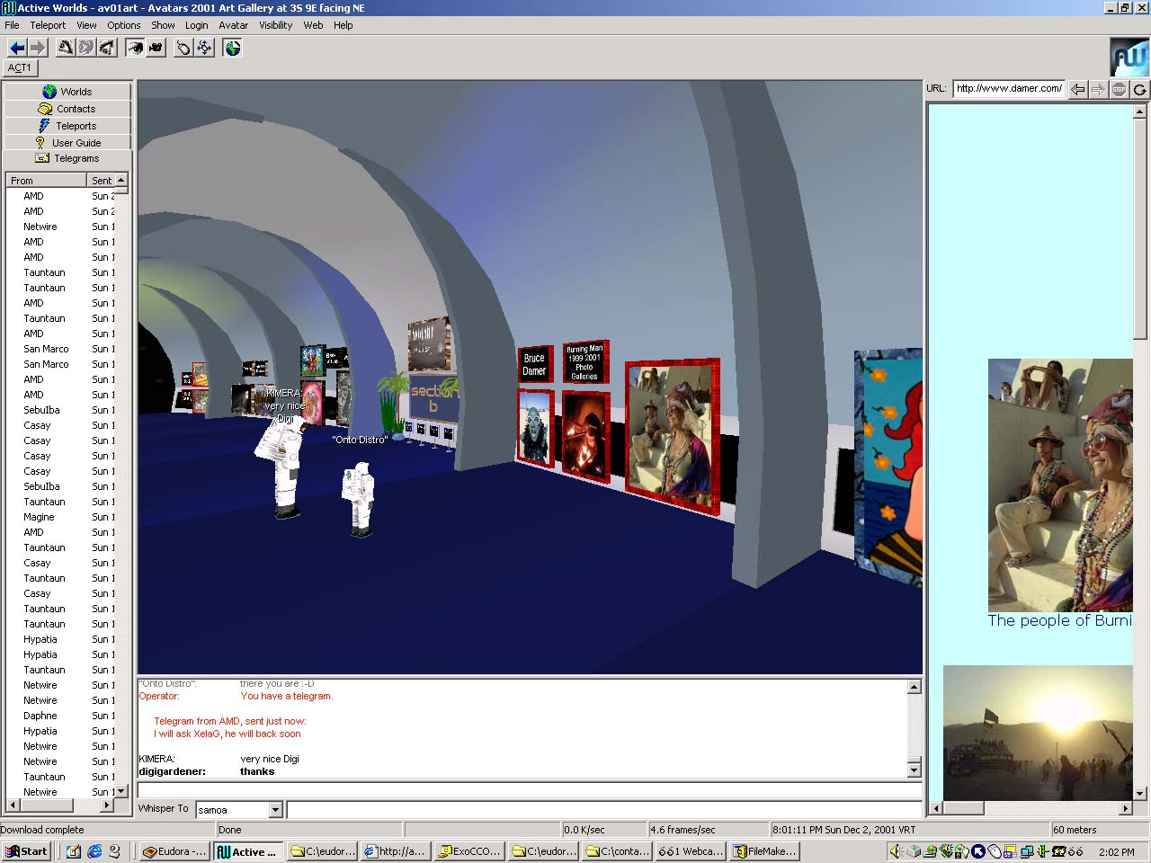Open the User Guide
Screen dimensions: 1151x863
(x=67, y=143)
